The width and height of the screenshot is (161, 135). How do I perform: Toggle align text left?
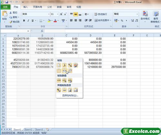(x=71, y=20)
